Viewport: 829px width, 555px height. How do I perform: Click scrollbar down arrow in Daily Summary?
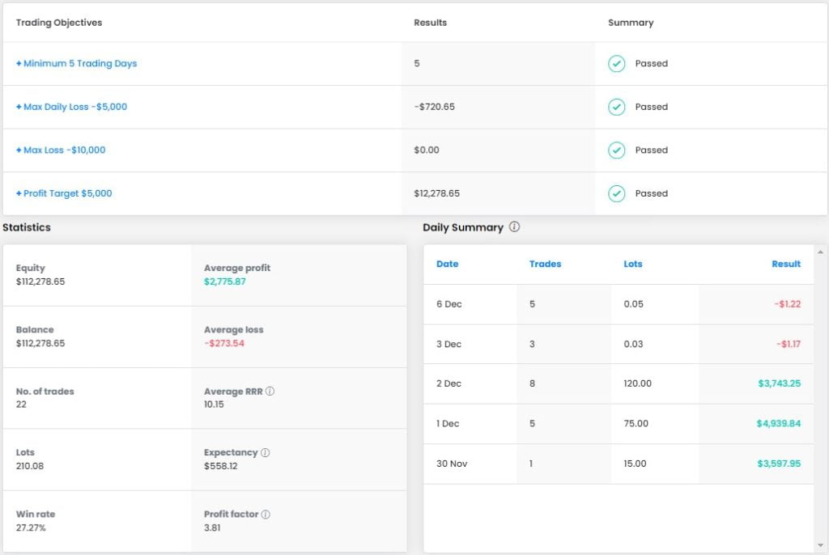(821, 544)
